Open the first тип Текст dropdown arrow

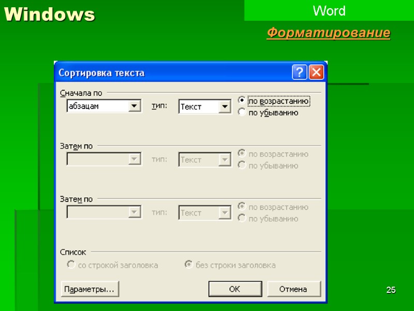pos(225,107)
